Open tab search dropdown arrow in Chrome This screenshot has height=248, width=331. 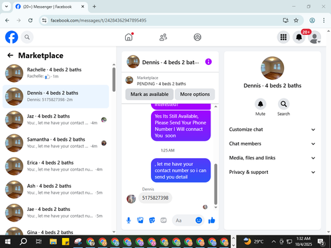[x=7, y=7]
